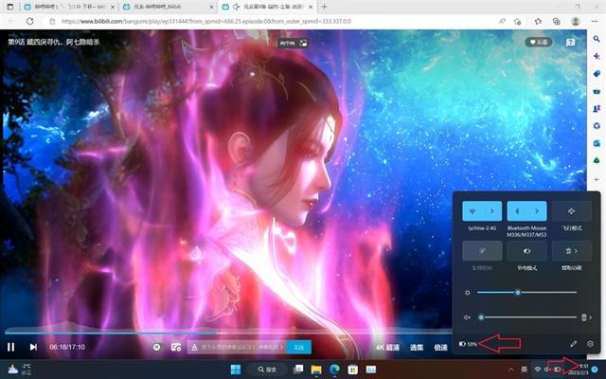The width and height of the screenshot is (606, 379).
Task: Reload the current page
Action: [x=29, y=21]
